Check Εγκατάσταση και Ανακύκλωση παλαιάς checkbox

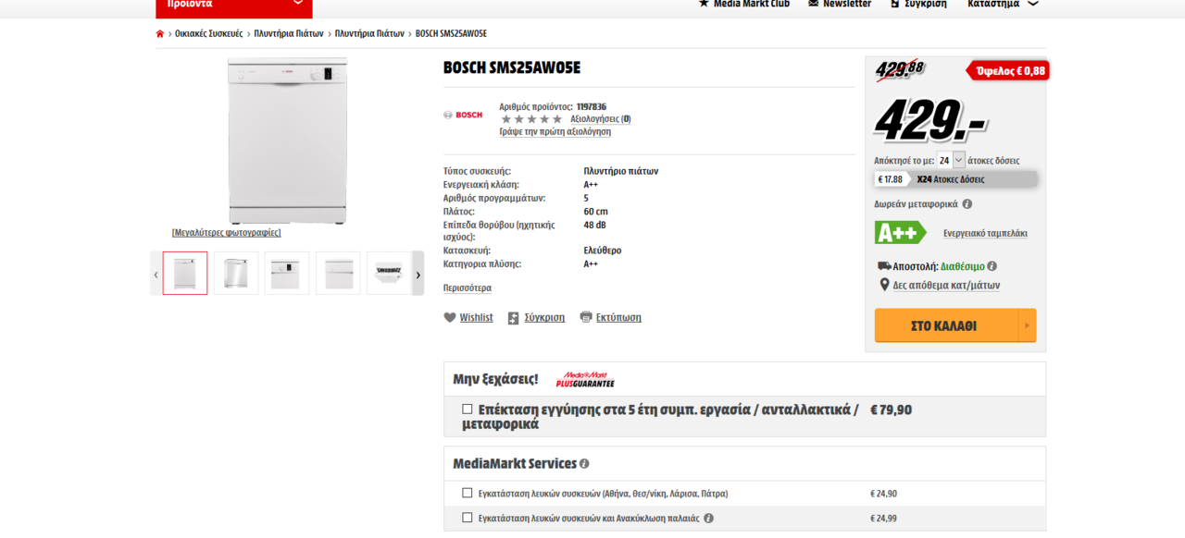(468, 518)
